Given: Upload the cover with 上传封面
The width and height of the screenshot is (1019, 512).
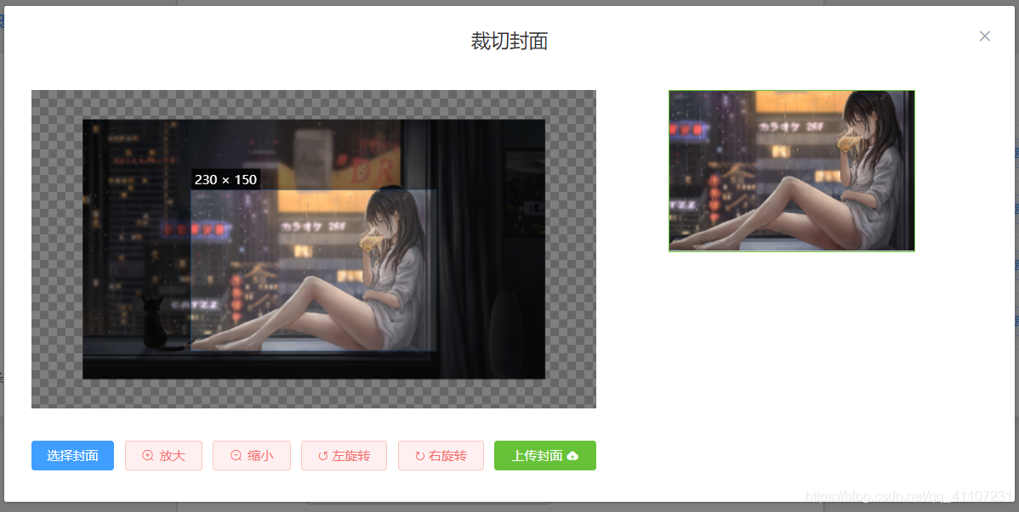Looking at the screenshot, I should tap(544, 456).
